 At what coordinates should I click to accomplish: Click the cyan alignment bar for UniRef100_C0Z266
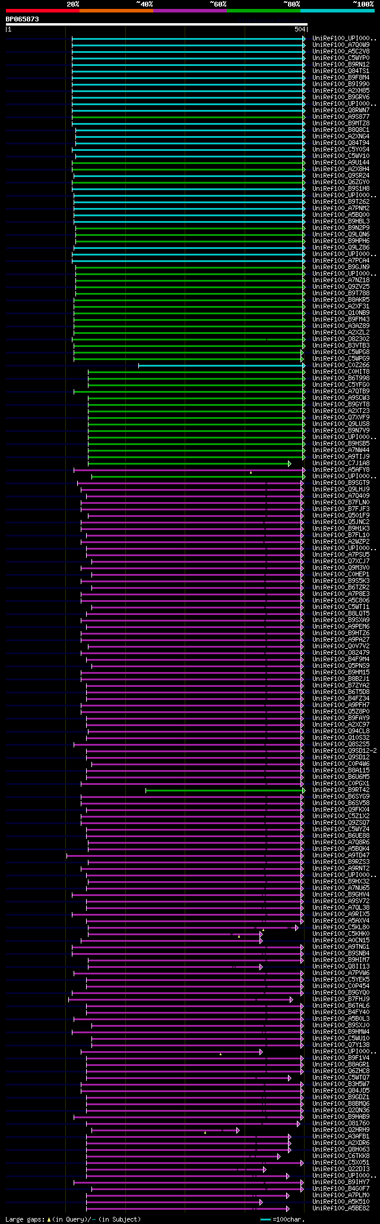[221, 365]
